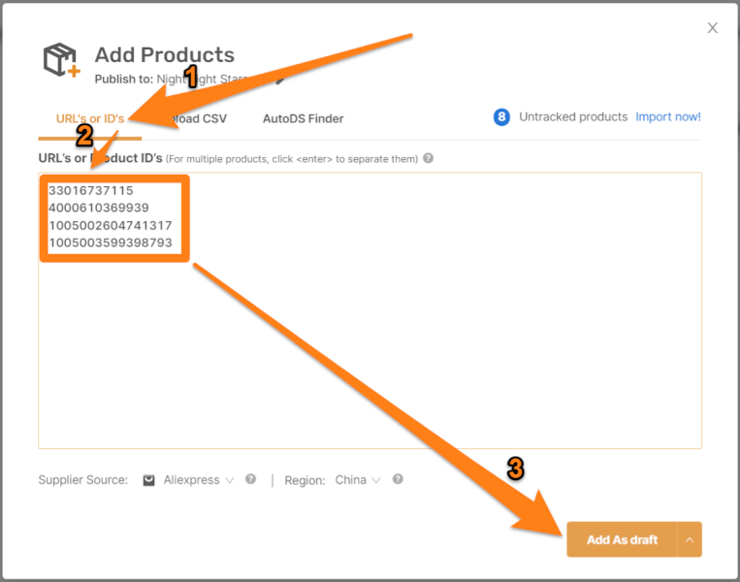740x582 pixels.
Task: Click the help icon beside URL's instructions
Action: [x=428, y=158]
